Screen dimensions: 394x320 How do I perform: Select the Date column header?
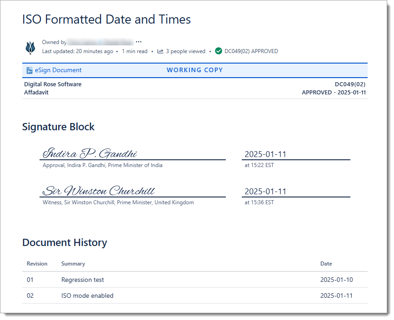click(x=326, y=264)
